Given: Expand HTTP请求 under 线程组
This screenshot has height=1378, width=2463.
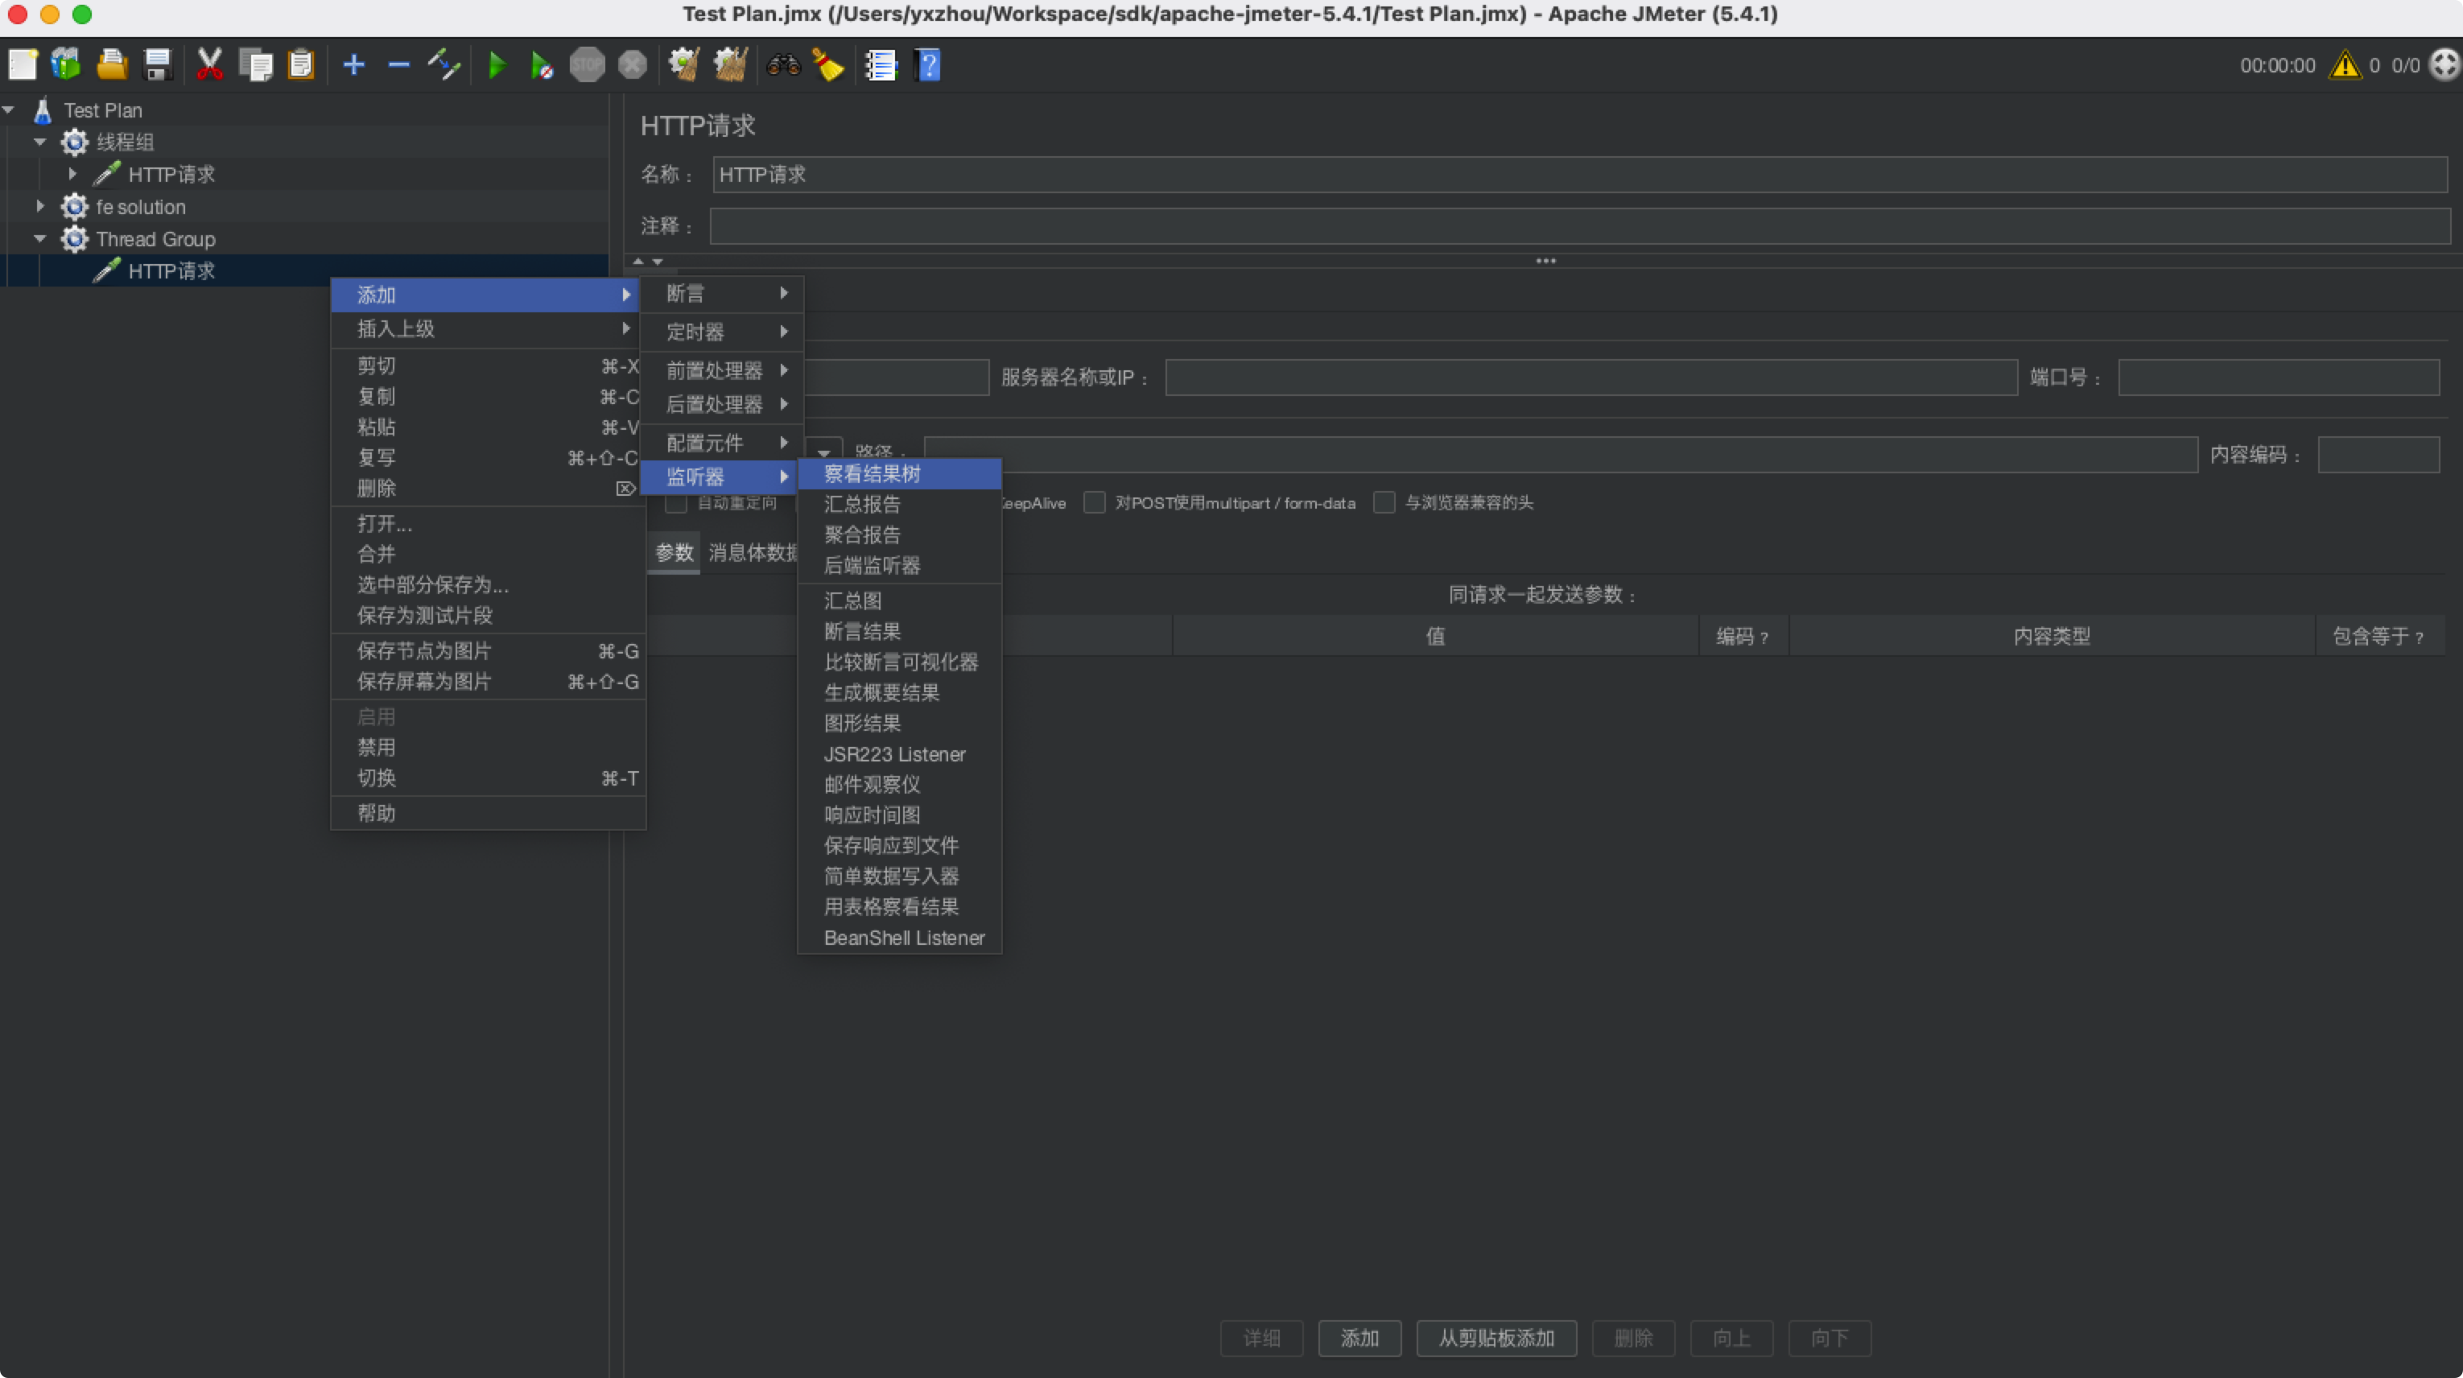Looking at the screenshot, I should coord(72,174).
